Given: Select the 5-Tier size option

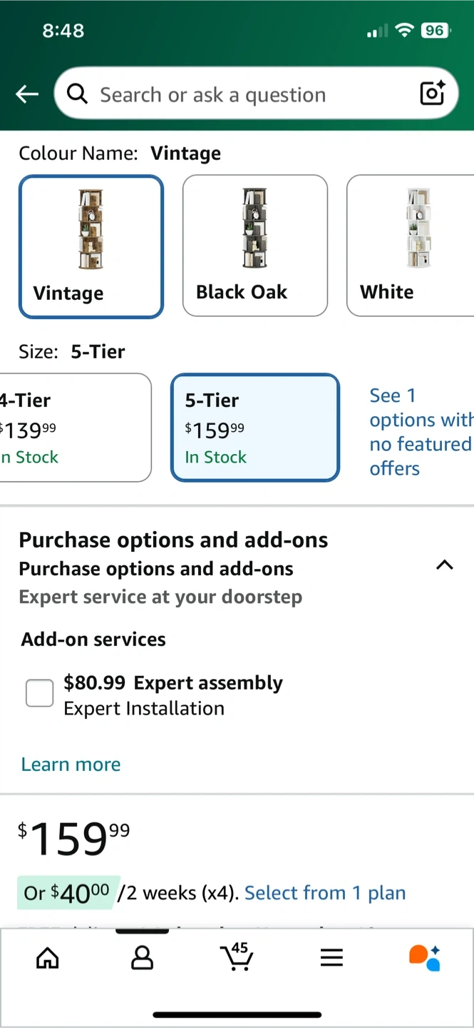Looking at the screenshot, I should (x=254, y=427).
